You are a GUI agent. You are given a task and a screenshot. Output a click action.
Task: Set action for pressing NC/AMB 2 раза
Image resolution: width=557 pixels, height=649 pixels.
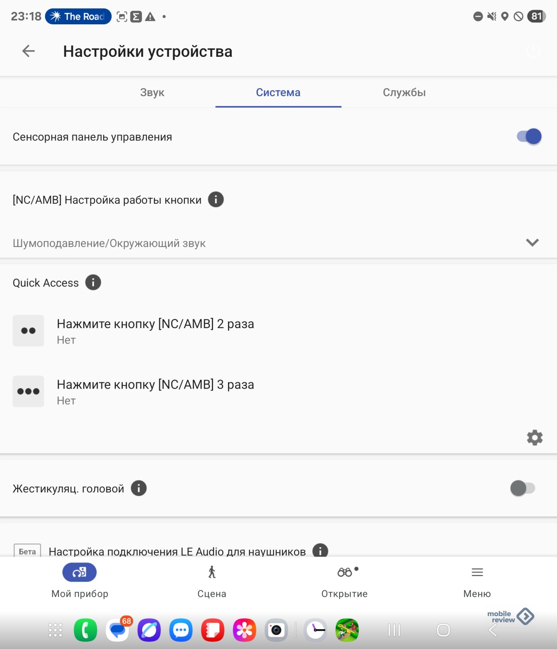(278, 331)
